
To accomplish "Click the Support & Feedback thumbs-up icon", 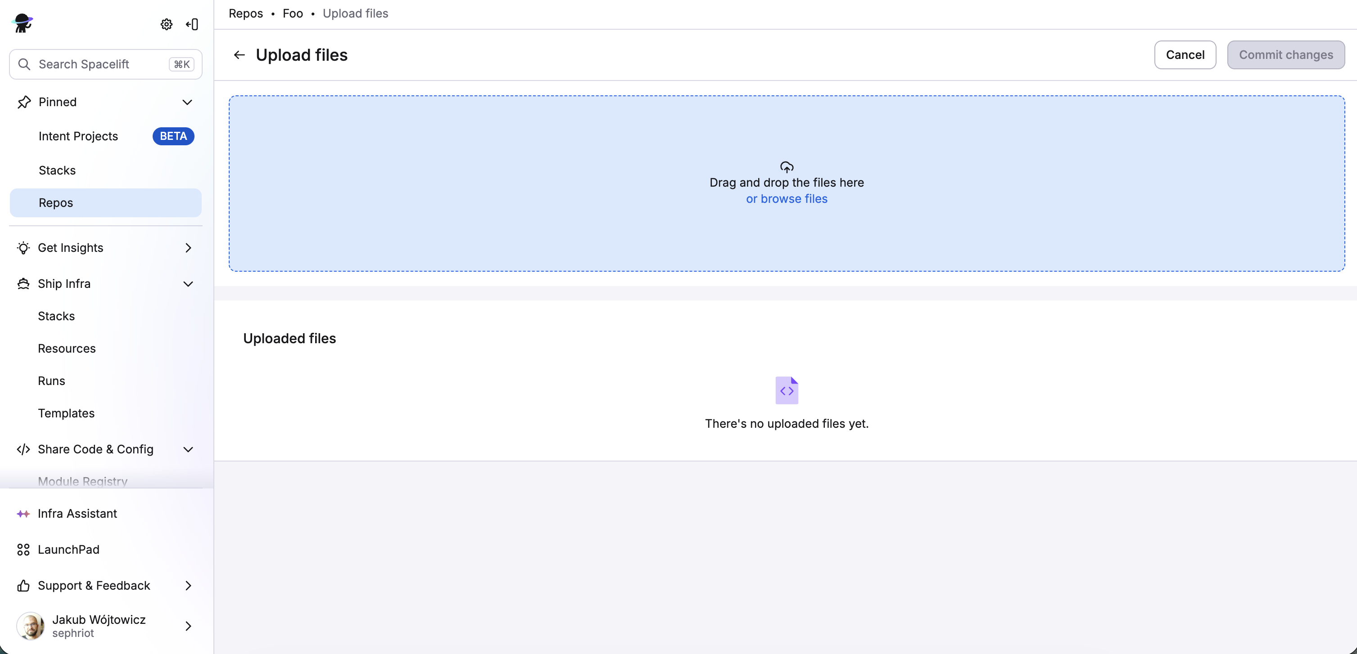I will click(23, 585).
